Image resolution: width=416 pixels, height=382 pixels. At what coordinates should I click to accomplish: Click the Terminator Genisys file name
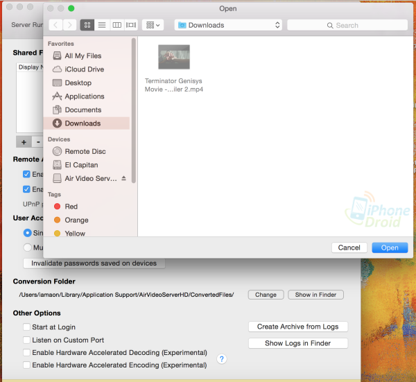point(174,85)
